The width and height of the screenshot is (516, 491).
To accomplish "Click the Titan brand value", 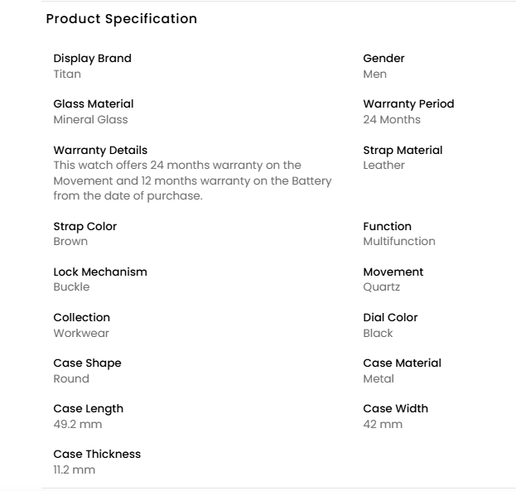I will pos(67,74).
